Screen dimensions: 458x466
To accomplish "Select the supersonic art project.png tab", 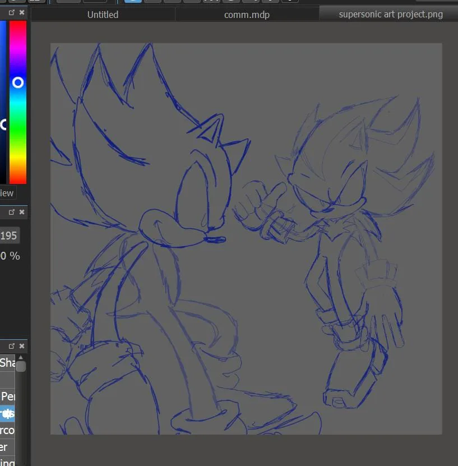I will 390,14.
